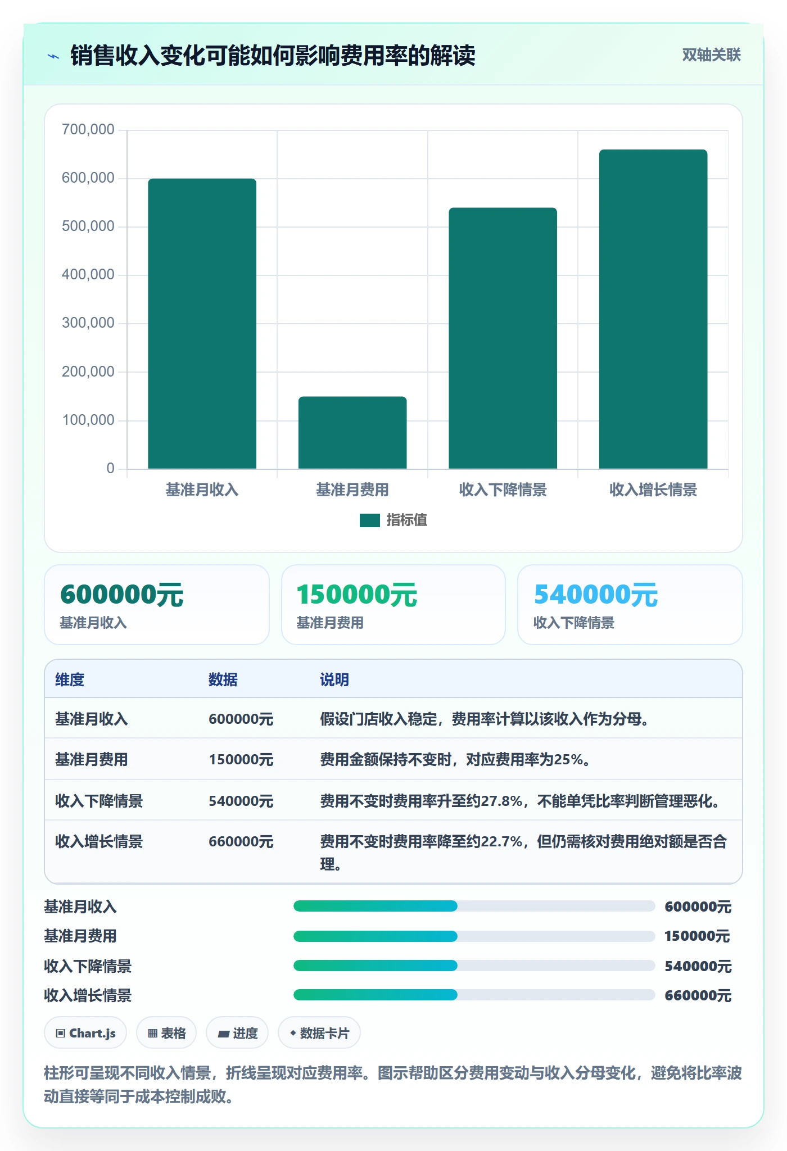Click the 基准月费用 bar in the chart
Image resolution: width=787 pixels, height=1151 pixels.
click(x=352, y=433)
